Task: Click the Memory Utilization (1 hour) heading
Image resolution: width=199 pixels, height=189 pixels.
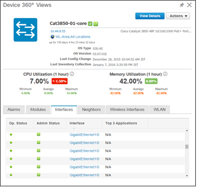Action: [x=136, y=74]
